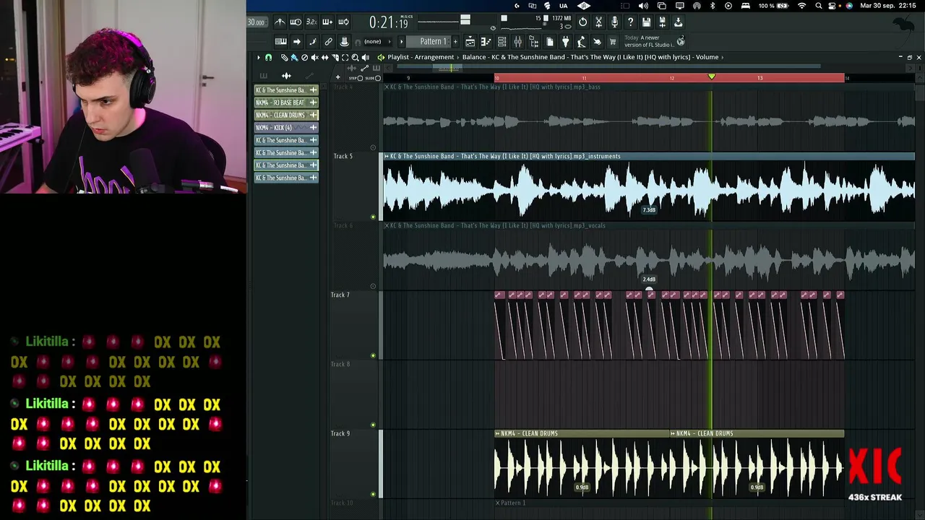The width and height of the screenshot is (925, 520).
Task: Open macOS Spotlight search icon
Action: pyautogui.click(x=818, y=6)
